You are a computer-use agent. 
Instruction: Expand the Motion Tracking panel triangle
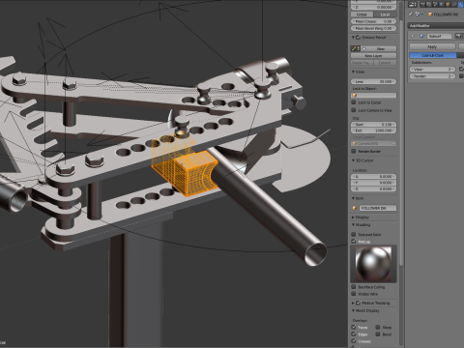coord(353,303)
